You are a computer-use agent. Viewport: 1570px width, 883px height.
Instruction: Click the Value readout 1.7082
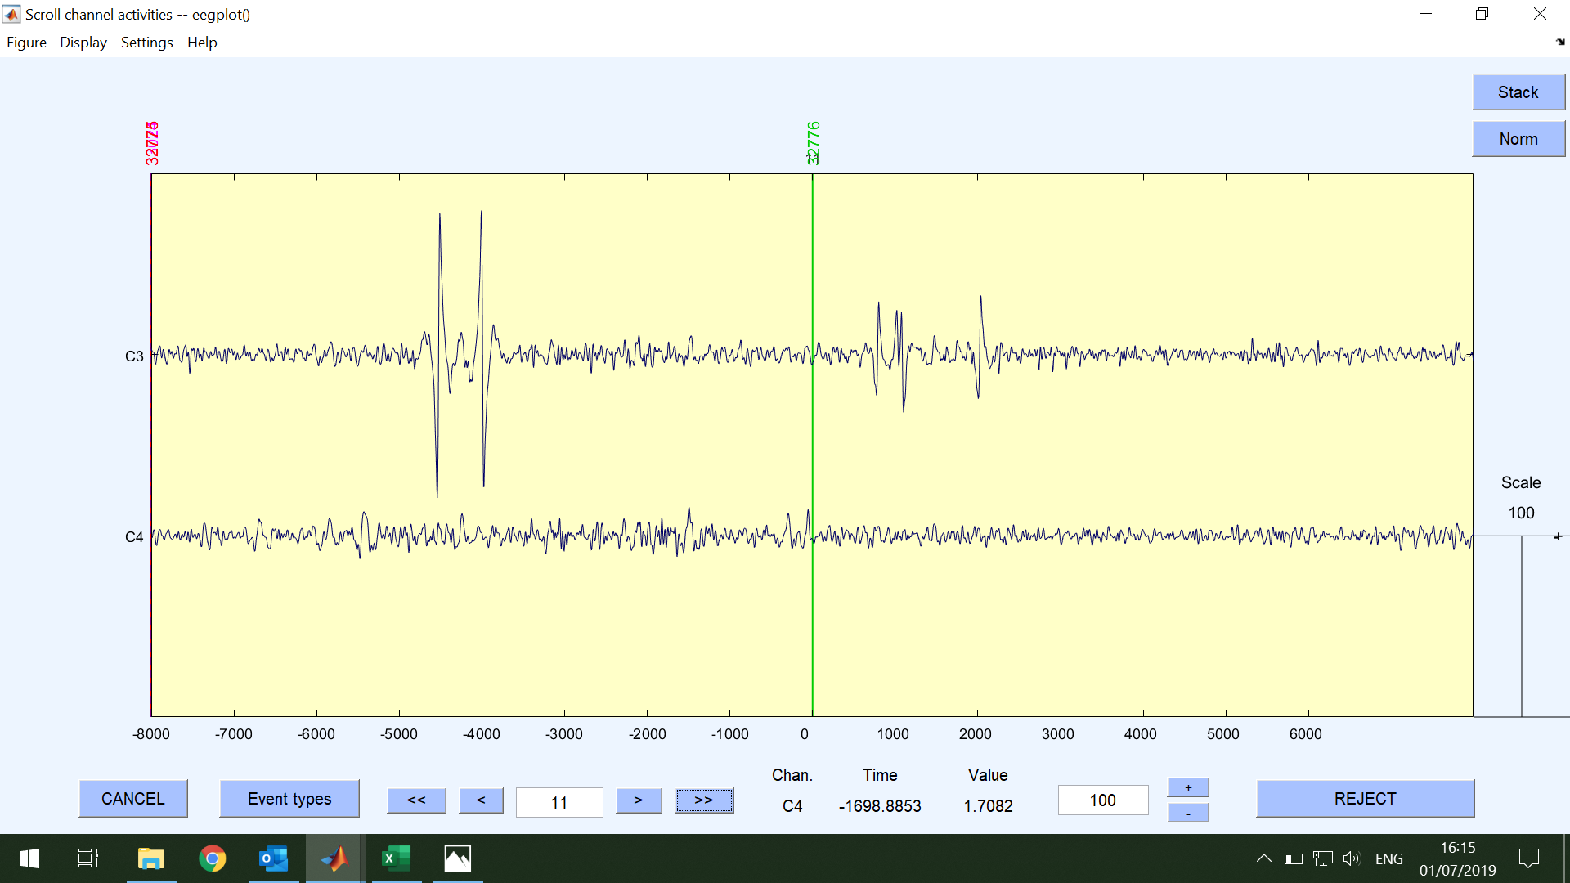989,806
